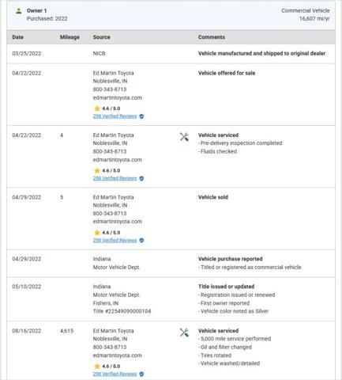The width and height of the screenshot is (342, 380).
Task: Click star rating icon in 04/22/2022 serviced row
Action: (x=97, y=170)
